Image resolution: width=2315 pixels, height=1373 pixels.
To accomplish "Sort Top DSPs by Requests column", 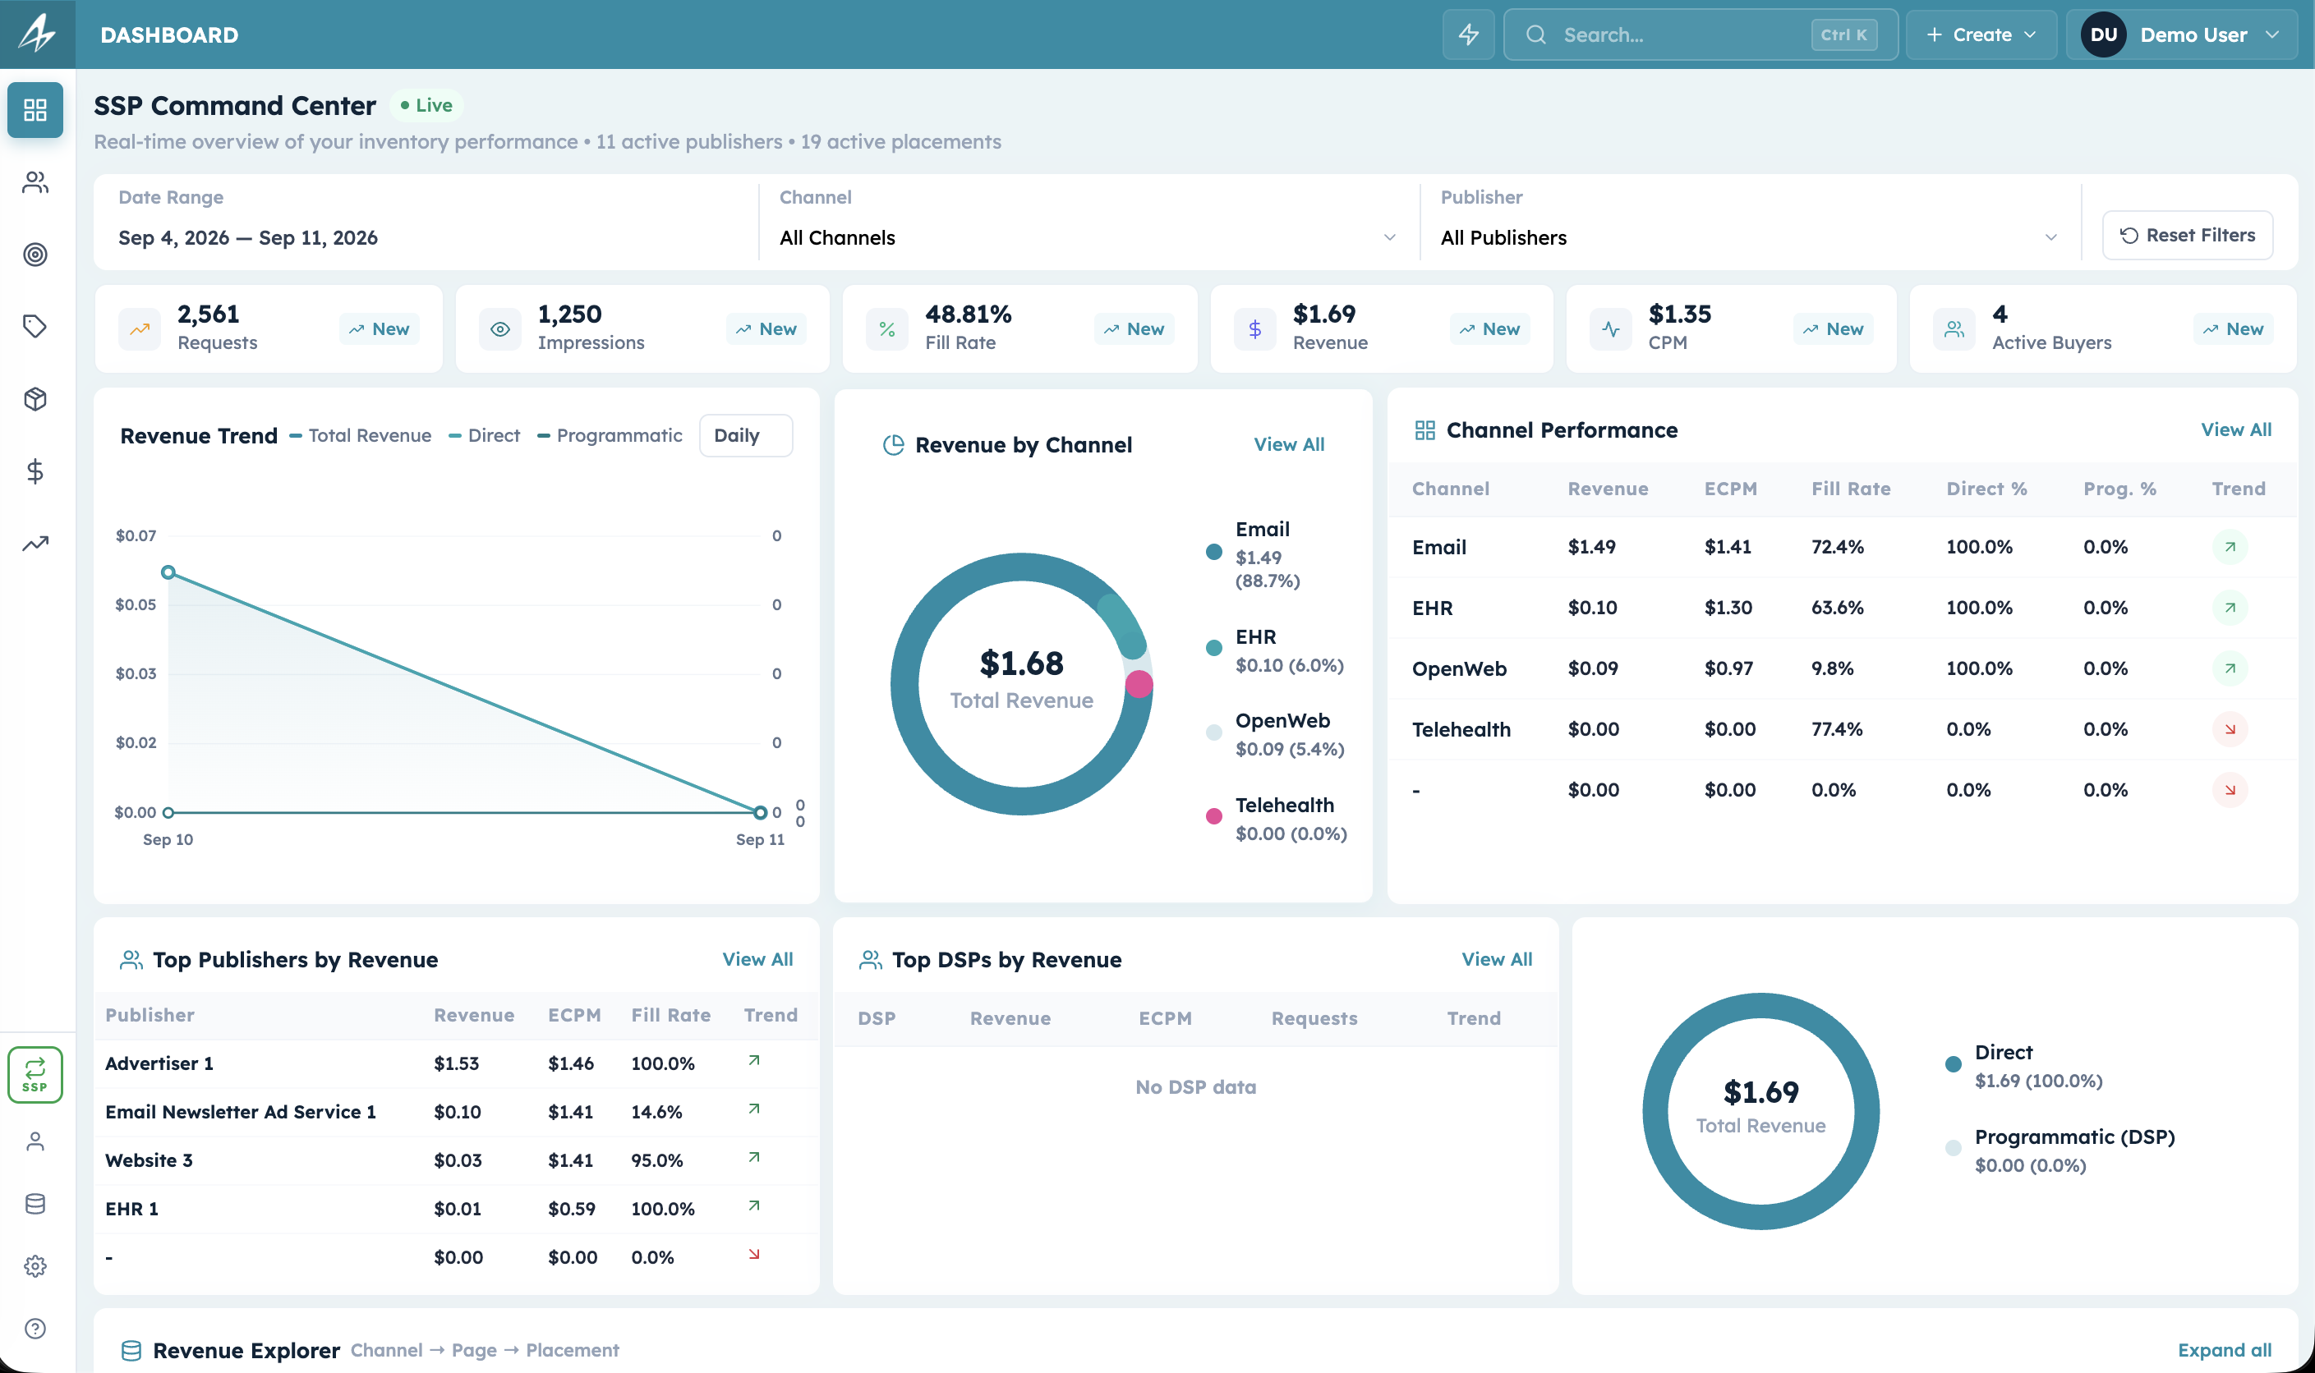I will coord(1314,1018).
